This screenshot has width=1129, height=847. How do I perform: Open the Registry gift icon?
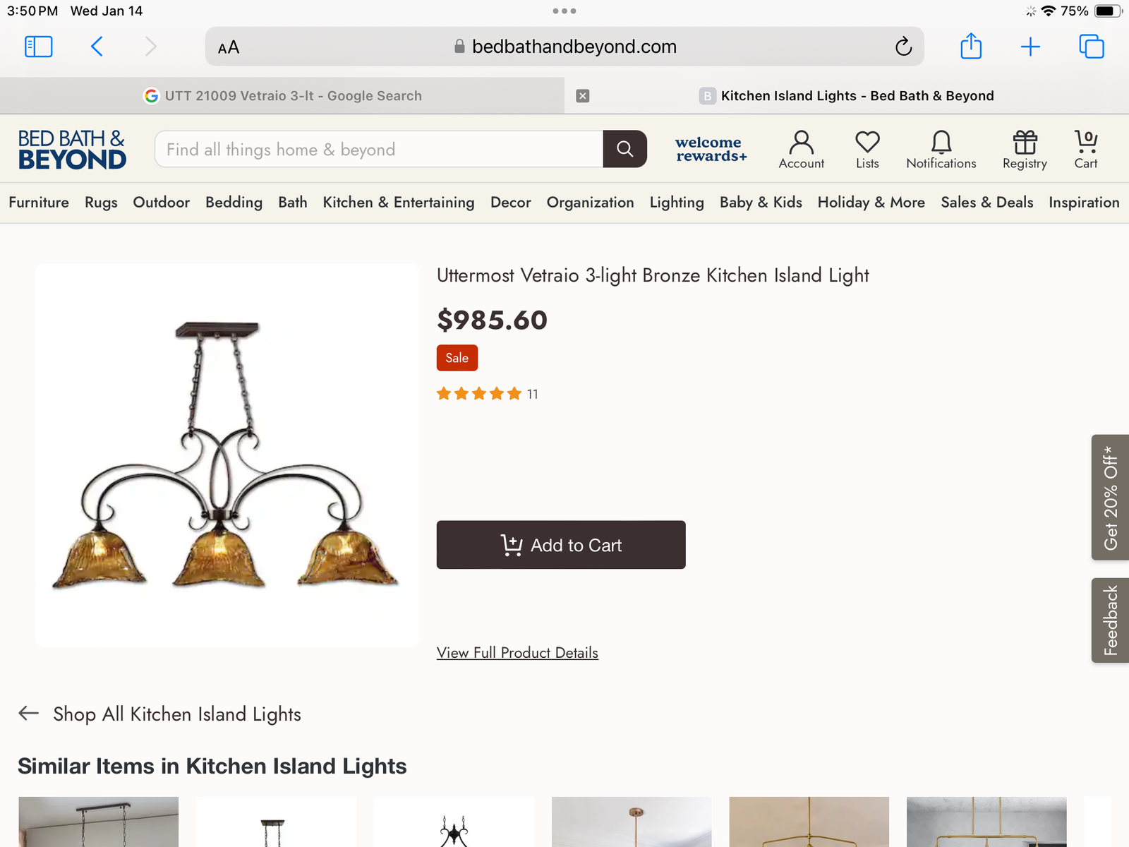pos(1025,150)
